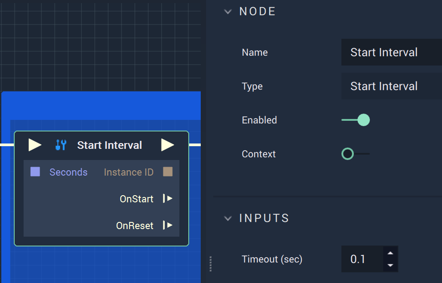The width and height of the screenshot is (442, 283).
Task: Click the input pulse arrow on Start Interval node
Action: tap(35, 145)
